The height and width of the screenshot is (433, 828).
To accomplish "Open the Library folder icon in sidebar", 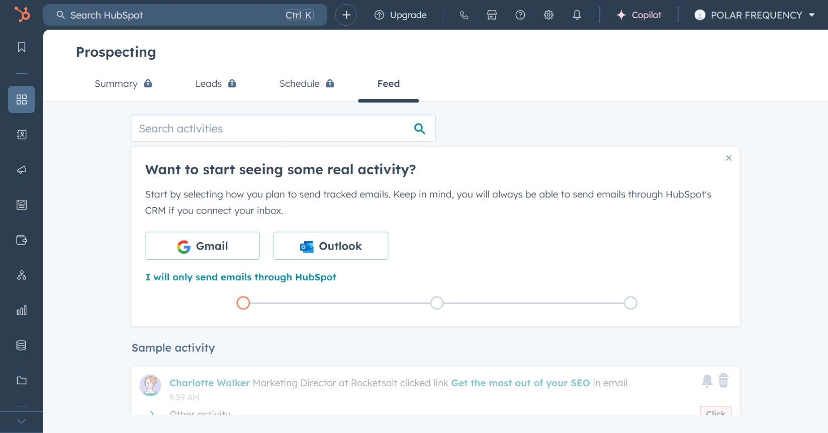I will pos(22,381).
